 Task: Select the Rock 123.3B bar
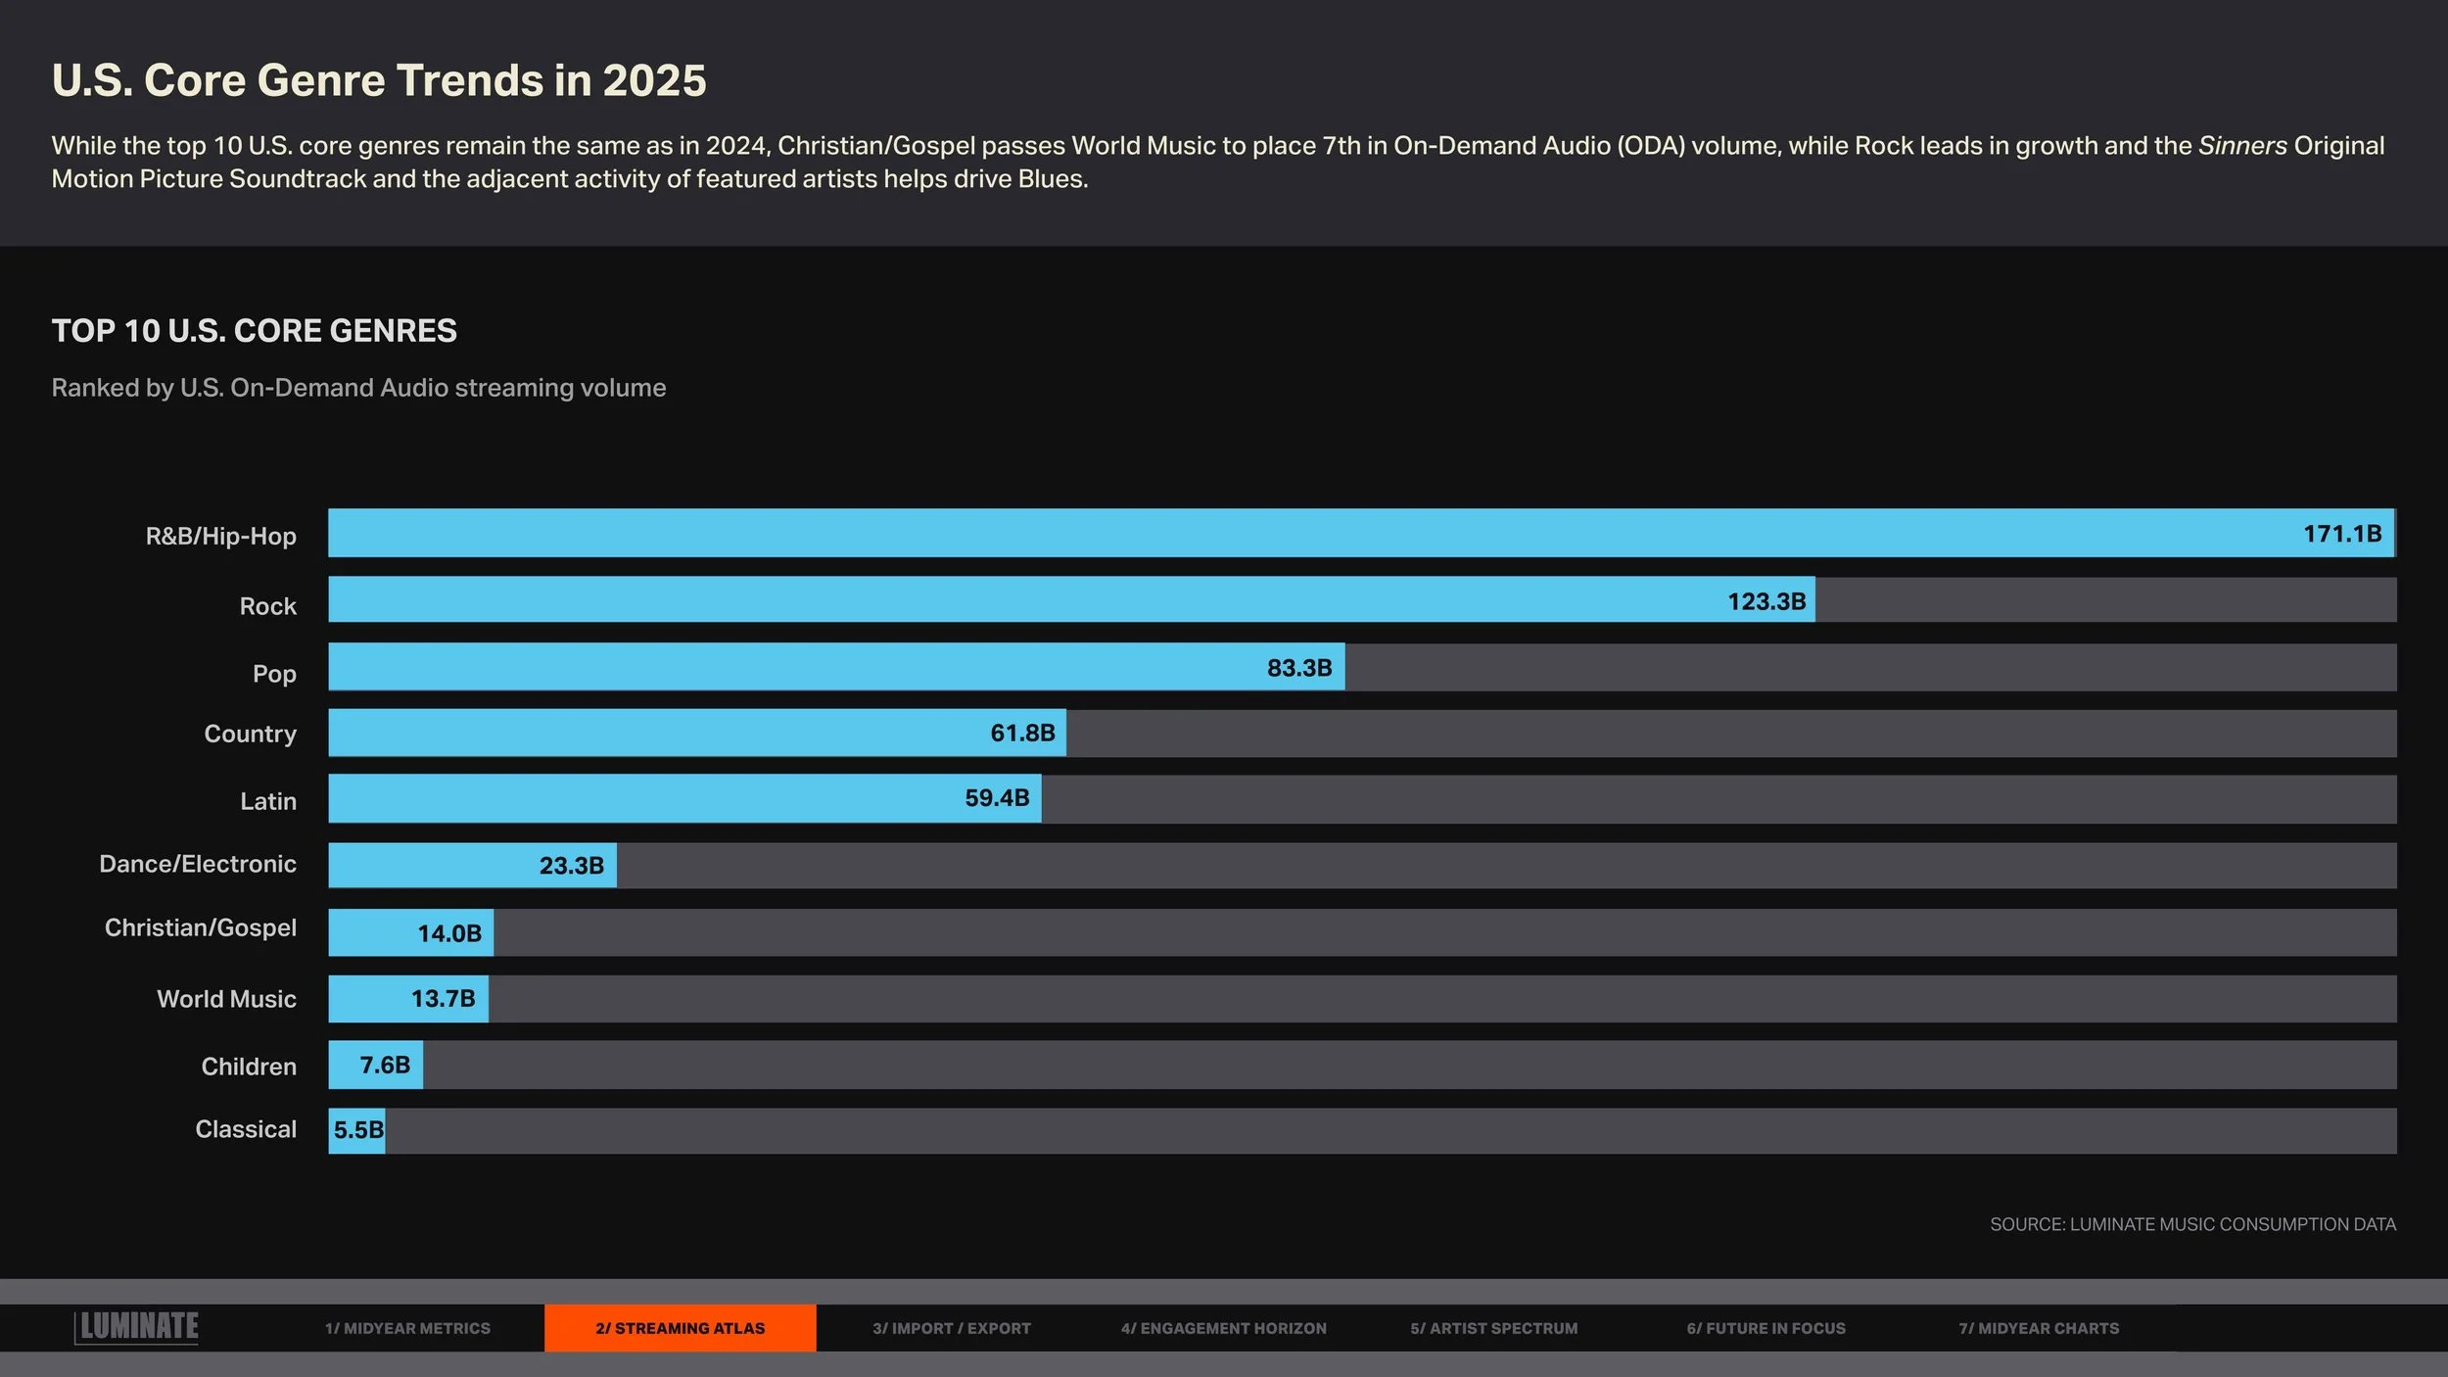[1070, 599]
